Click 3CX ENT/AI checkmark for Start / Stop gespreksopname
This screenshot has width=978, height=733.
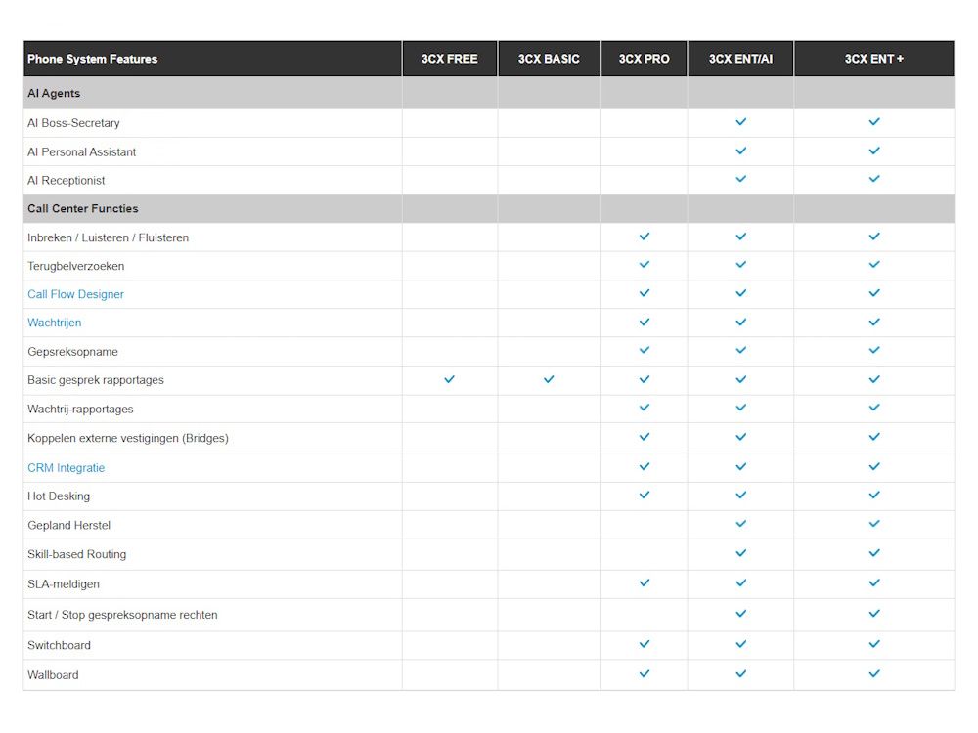(x=741, y=614)
